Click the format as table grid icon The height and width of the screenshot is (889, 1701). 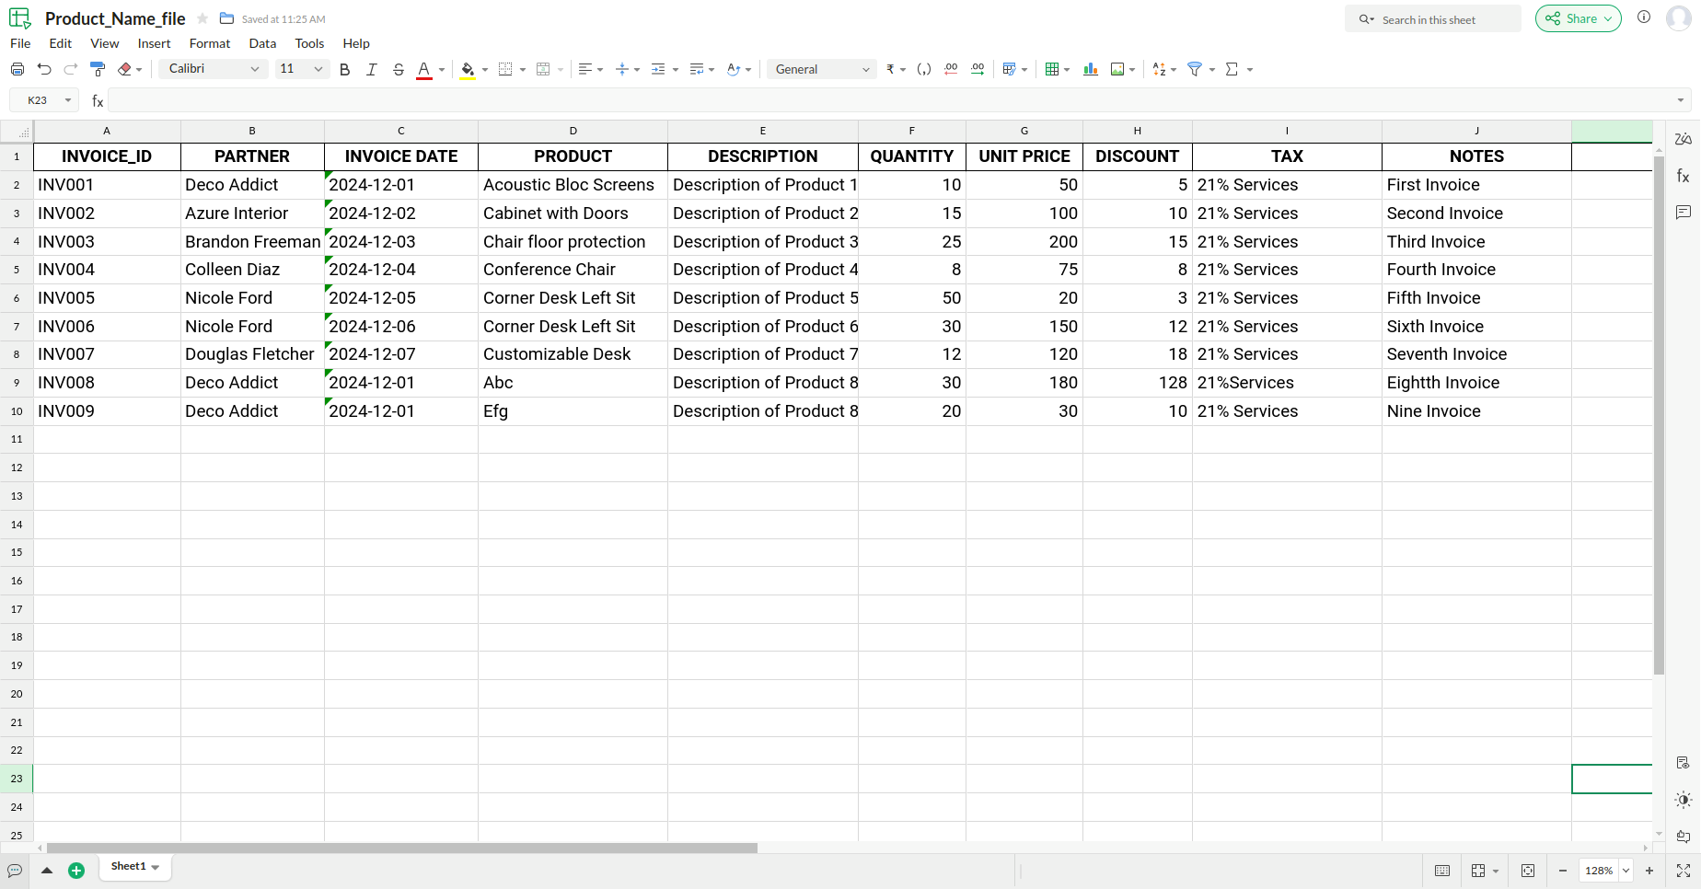point(1052,69)
